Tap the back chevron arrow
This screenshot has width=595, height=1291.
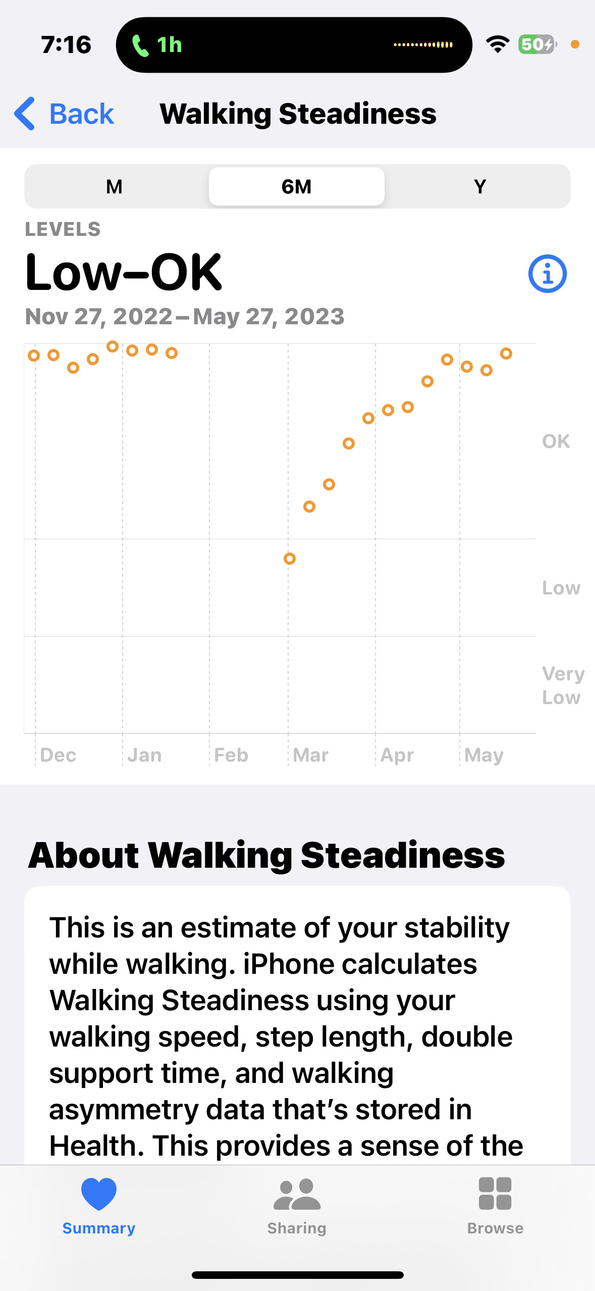pos(25,114)
